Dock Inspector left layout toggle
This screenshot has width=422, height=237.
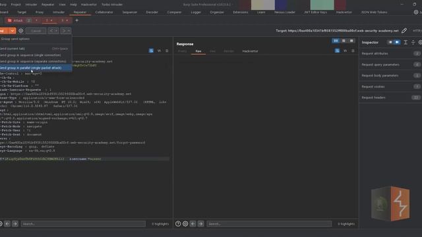[390, 42]
